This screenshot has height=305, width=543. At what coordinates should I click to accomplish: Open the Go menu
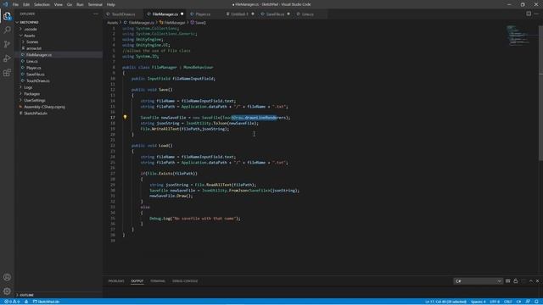(x=70, y=4)
